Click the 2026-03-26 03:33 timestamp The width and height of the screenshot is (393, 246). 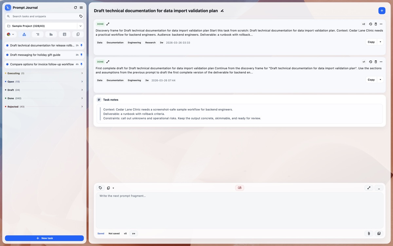coord(178,43)
